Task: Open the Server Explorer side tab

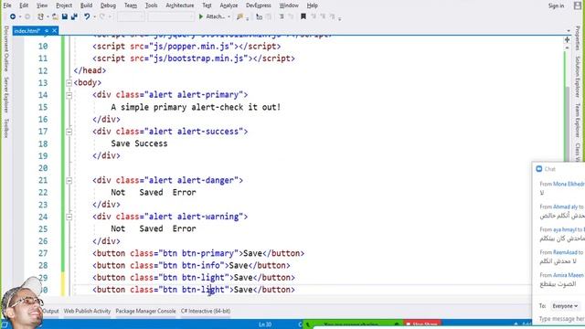Action: (x=6, y=95)
